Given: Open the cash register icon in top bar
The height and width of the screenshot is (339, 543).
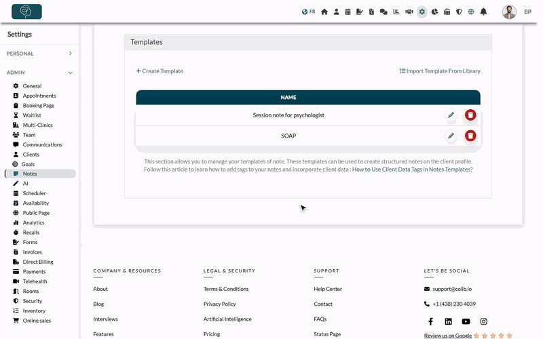Looking at the screenshot, I should [447, 12].
